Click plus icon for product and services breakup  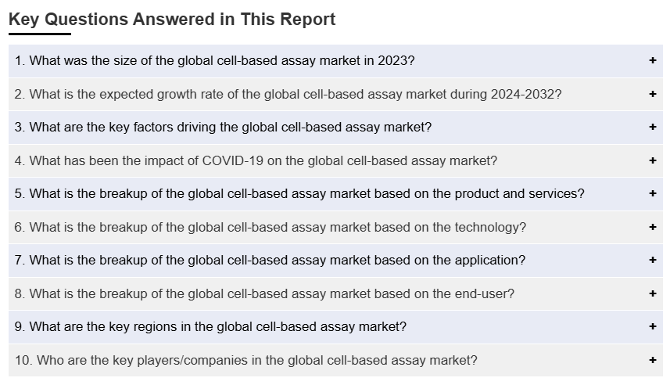point(653,193)
